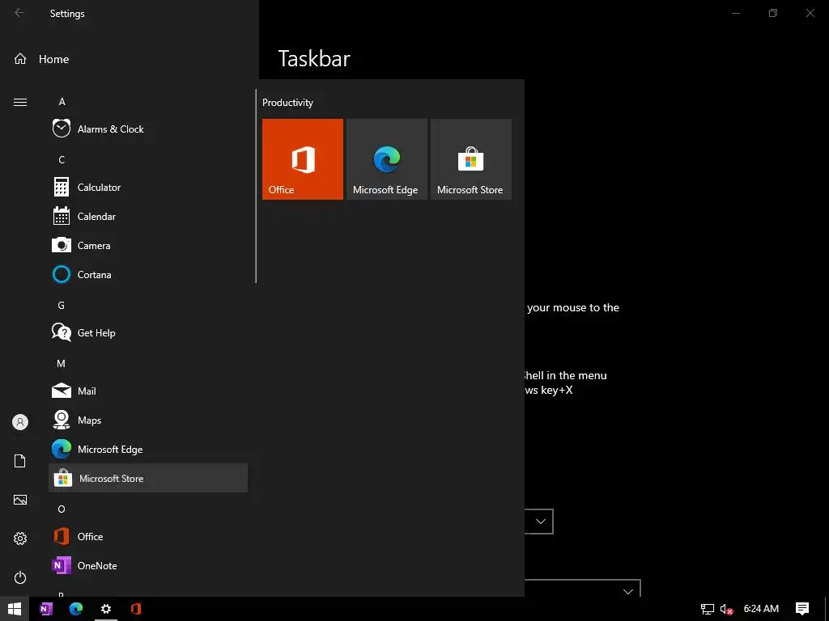829x621 pixels.
Task: Click the Power icon in Start sidebar
Action: point(20,577)
